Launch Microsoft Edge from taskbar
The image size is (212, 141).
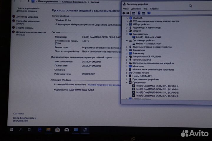point(39,130)
